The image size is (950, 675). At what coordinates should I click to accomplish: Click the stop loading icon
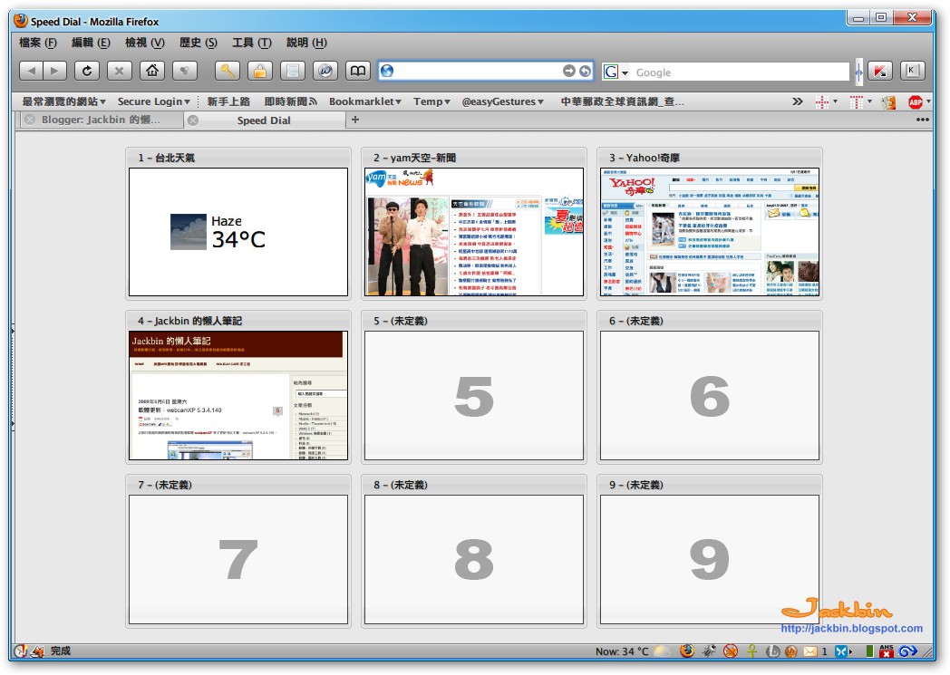pyautogui.click(x=120, y=70)
